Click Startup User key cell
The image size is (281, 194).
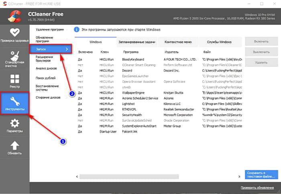click(108, 132)
